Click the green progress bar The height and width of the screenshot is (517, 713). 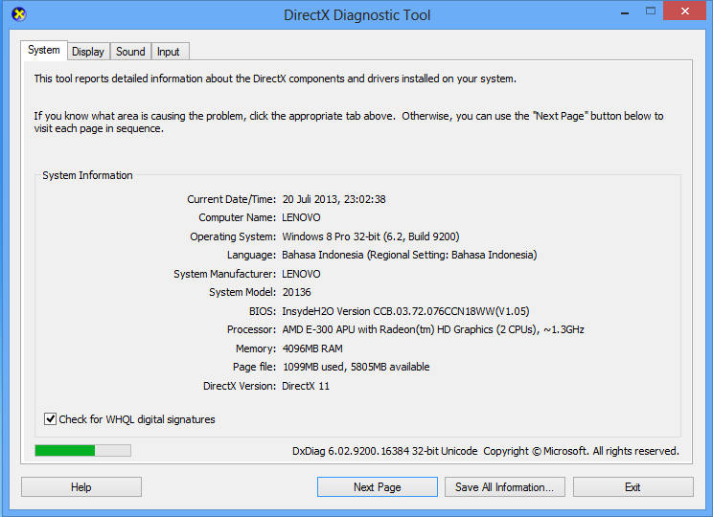point(82,450)
